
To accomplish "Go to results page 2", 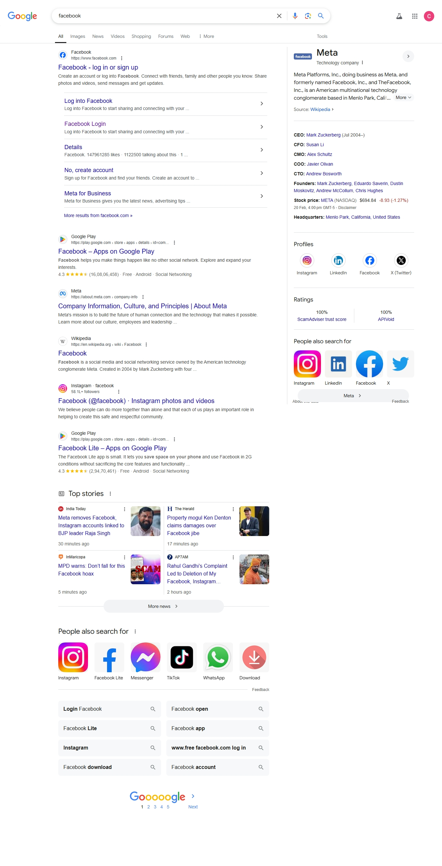I will [148, 806].
